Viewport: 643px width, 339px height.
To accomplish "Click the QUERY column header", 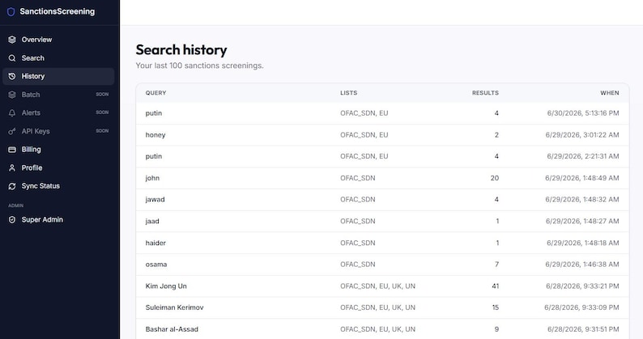I will (x=155, y=93).
